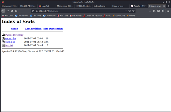Toggle the sidebar view icon
The width and height of the screenshot is (171, 112).
coord(158,11)
